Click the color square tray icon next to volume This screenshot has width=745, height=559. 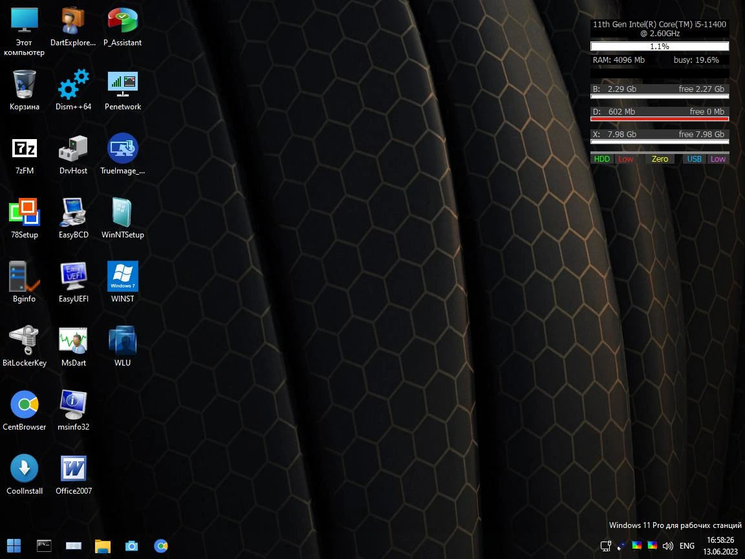click(x=653, y=545)
